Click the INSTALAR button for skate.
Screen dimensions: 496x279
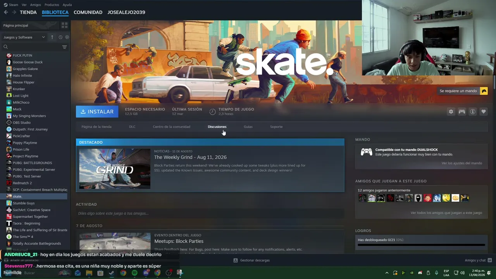97,112
